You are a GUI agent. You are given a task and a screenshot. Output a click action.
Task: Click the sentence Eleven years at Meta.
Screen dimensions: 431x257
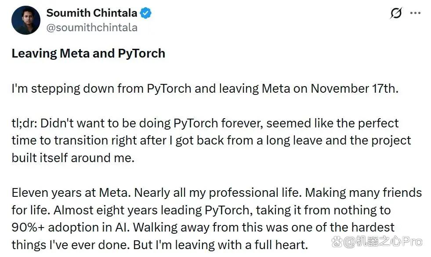(x=72, y=193)
